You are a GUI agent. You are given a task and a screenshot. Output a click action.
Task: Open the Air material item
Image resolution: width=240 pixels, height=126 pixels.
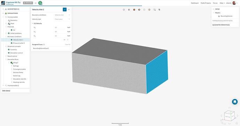tap(14, 30)
